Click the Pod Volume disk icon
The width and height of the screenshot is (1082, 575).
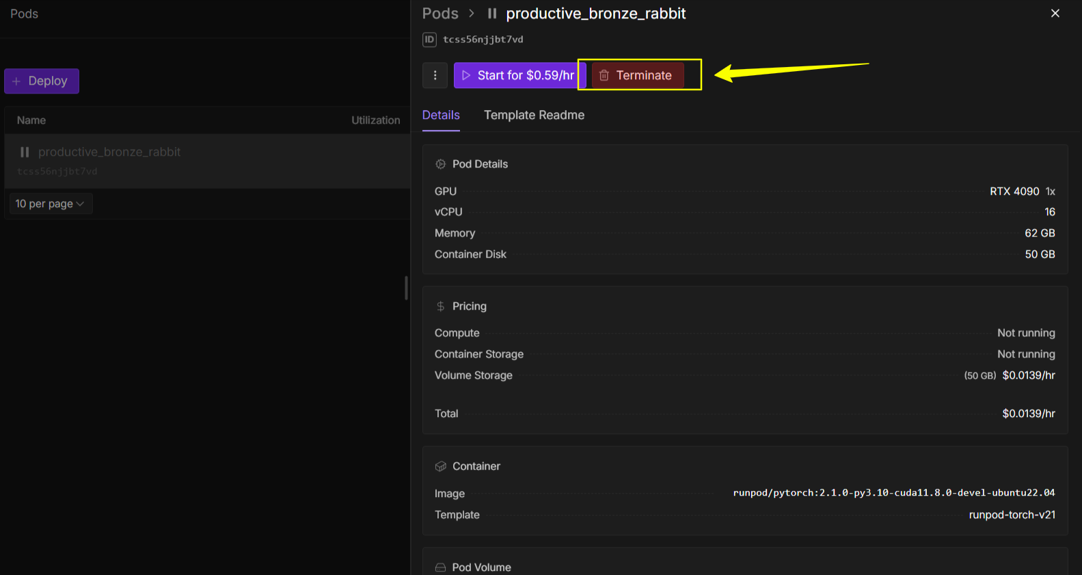pos(441,567)
